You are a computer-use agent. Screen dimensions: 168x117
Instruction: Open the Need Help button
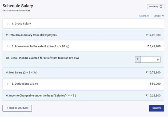coord(155,7)
